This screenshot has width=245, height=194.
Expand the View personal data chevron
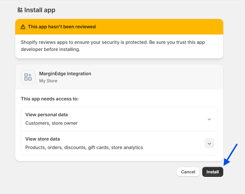(x=209, y=119)
